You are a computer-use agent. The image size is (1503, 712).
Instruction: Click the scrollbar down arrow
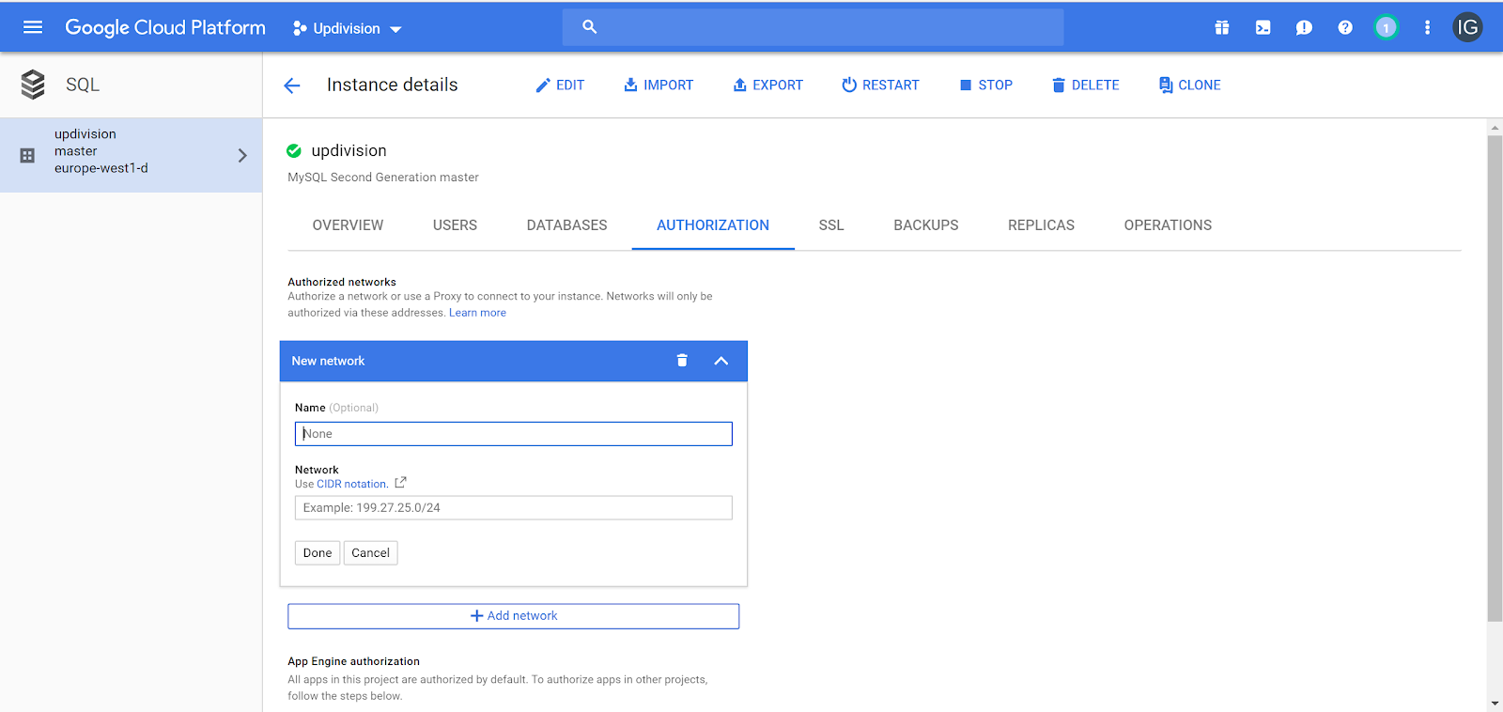pyautogui.click(x=1495, y=704)
